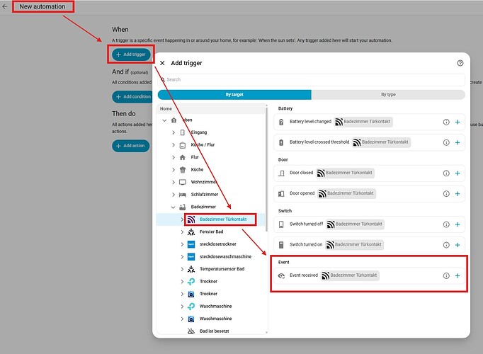Click the Add trigger button

coord(131,55)
